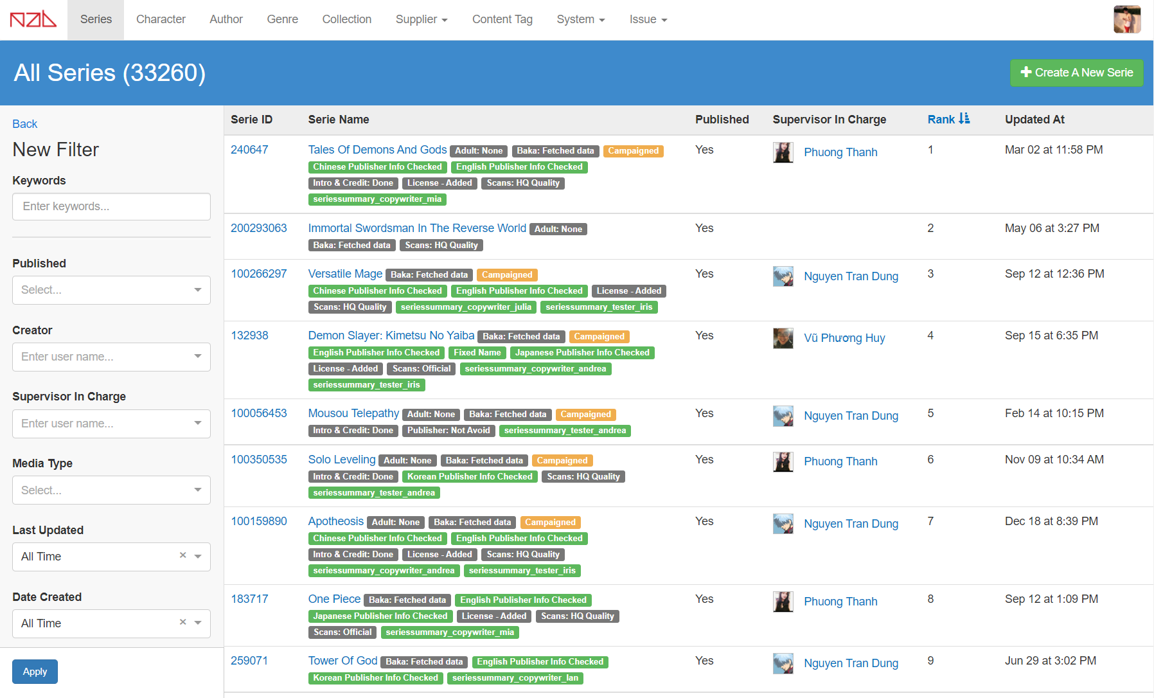Open the Tales Of Demons And Gods series

(x=377, y=150)
